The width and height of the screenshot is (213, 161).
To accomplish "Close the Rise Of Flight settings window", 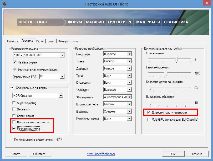I will (207, 3).
